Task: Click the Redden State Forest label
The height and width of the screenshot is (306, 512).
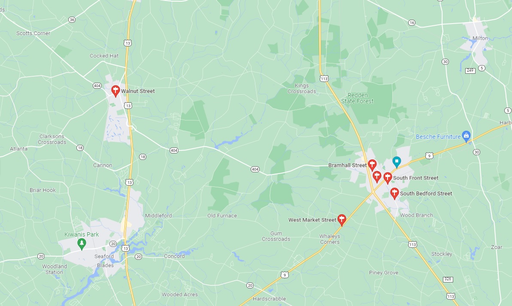Action: click(357, 98)
